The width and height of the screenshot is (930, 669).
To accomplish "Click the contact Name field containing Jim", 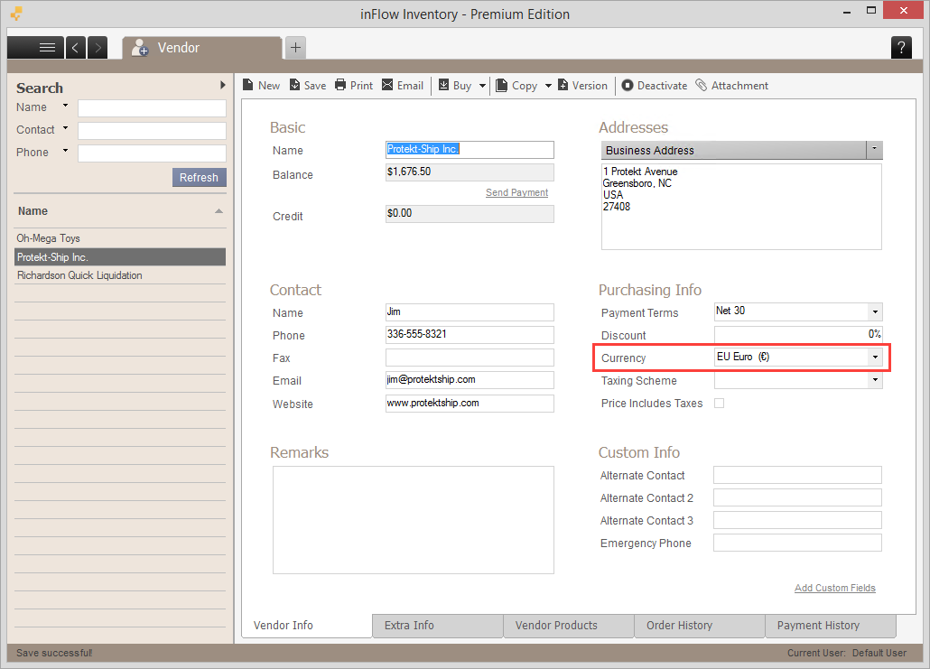I will click(x=470, y=312).
